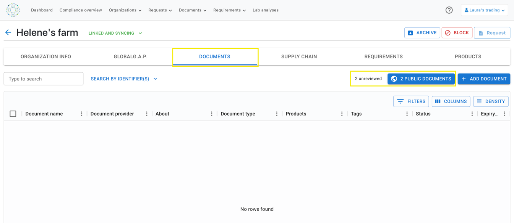Open Tags column menu dots
This screenshot has height=223, width=514.
(407, 114)
